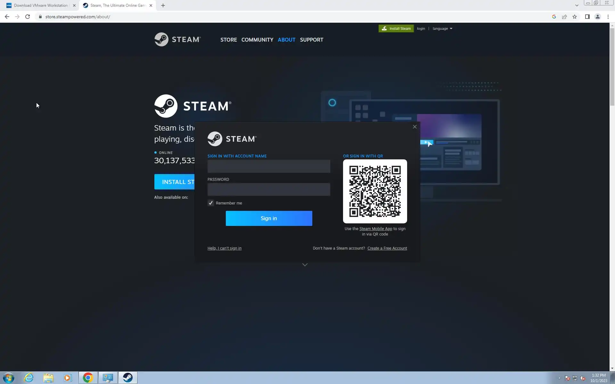Open the Chrome profile avatar icon
This screenshot has height=384, width=615.
(597, 17)
